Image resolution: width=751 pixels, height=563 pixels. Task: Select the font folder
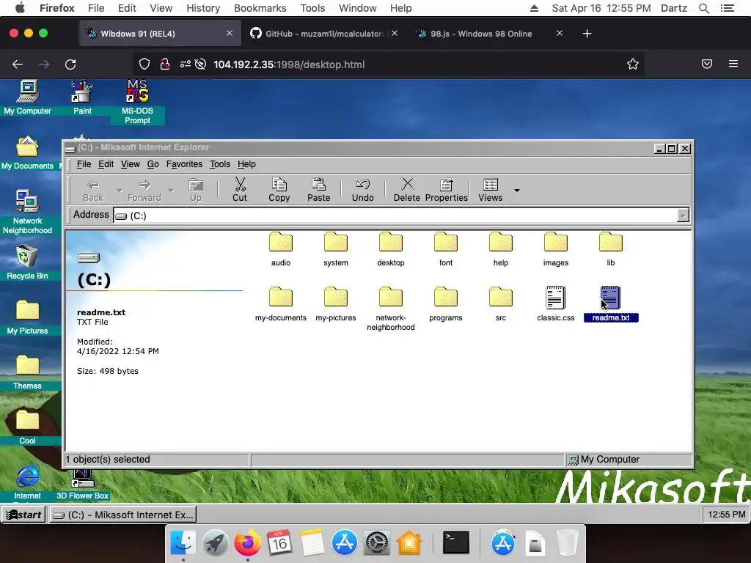pyautogui.click(x=446, y=249)
